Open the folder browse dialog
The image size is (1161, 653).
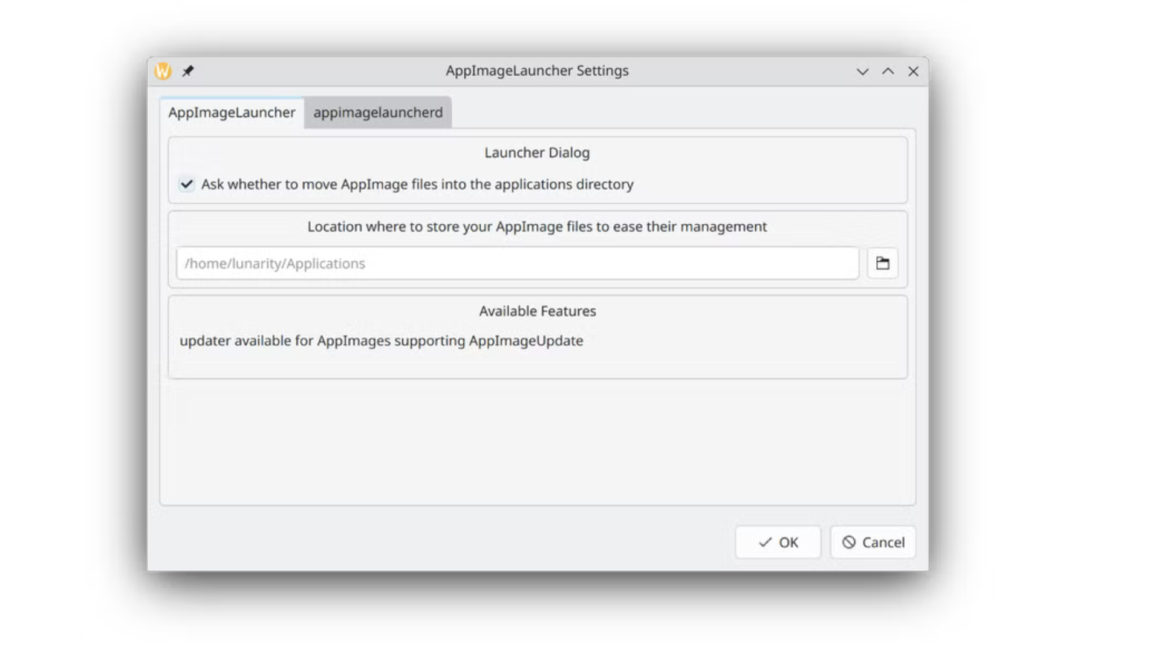point(882,263)
